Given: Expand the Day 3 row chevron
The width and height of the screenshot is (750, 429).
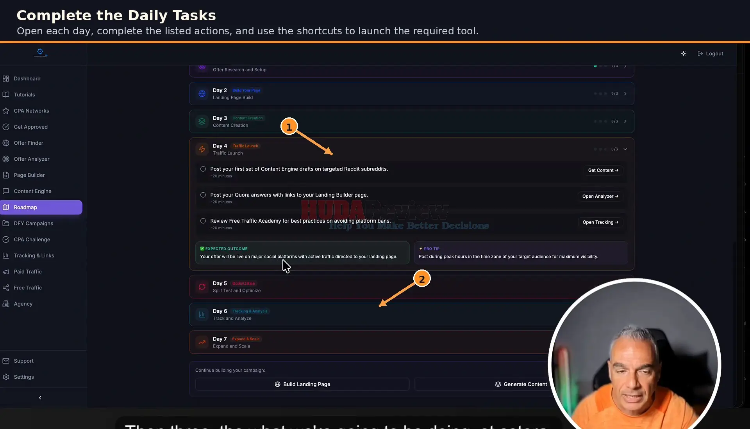Looking at the screenshot, I should click(x=625, y=121).
